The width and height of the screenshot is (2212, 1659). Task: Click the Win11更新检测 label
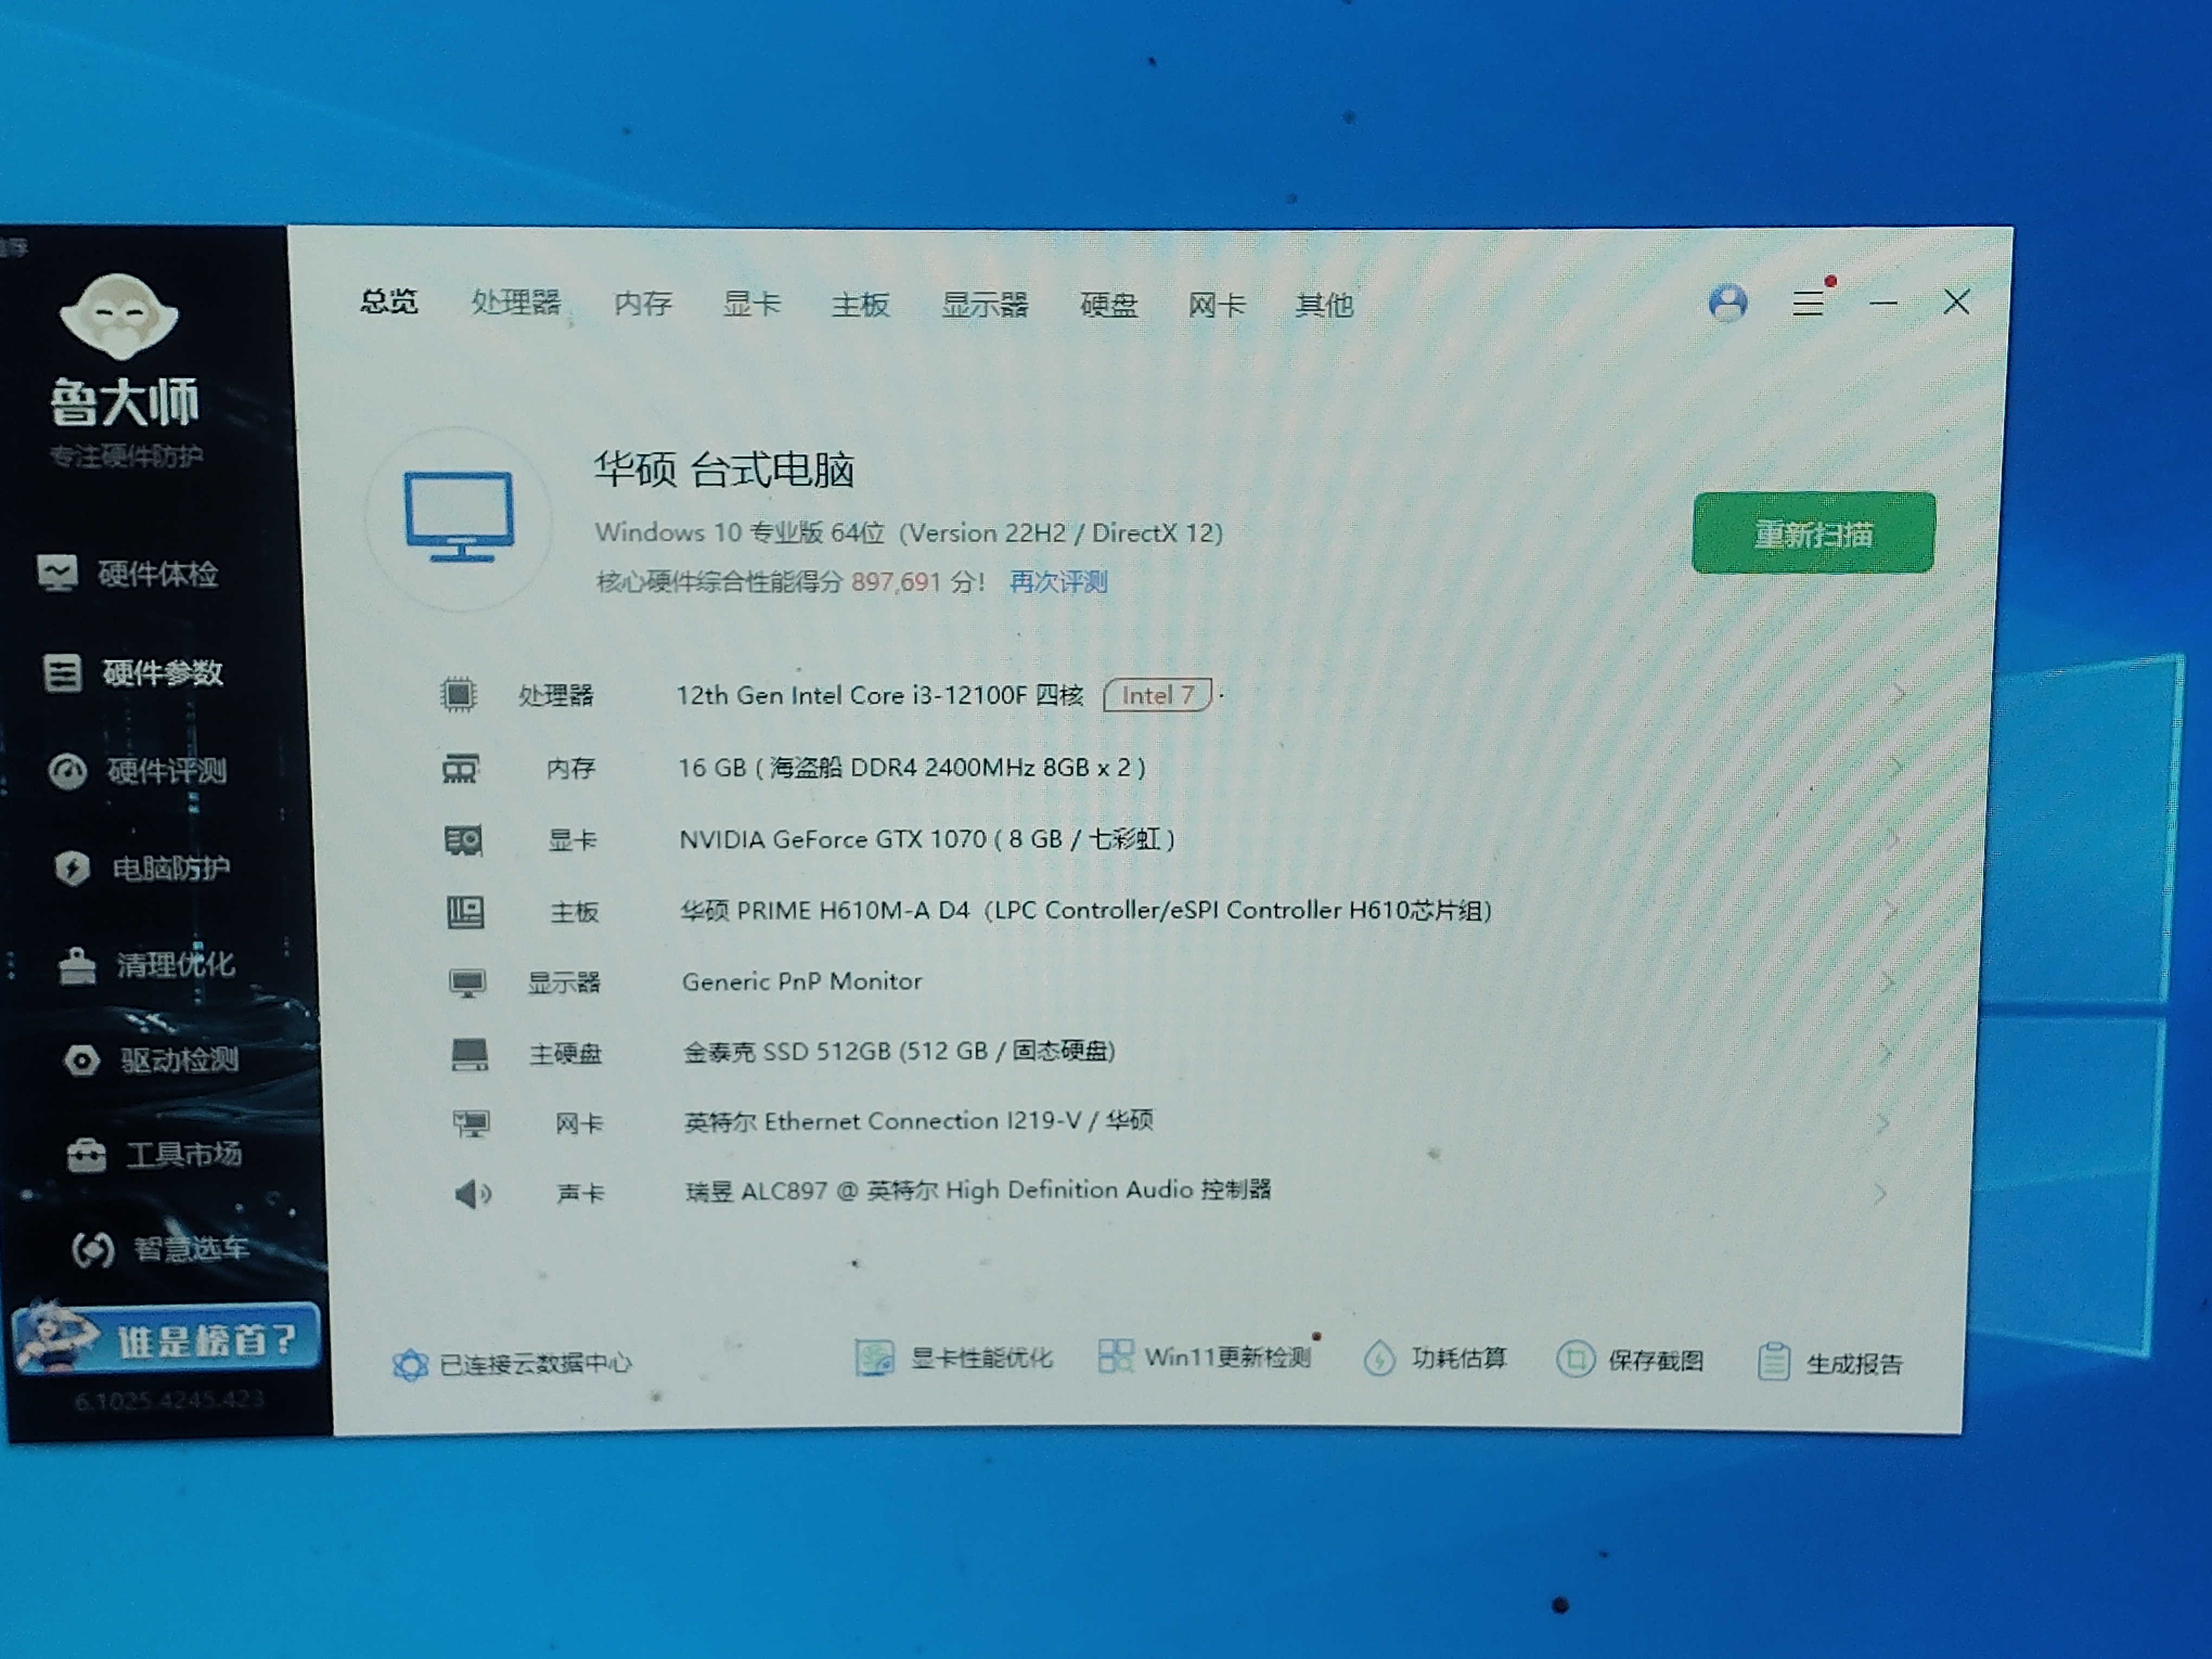[x=1228, y=1358]
